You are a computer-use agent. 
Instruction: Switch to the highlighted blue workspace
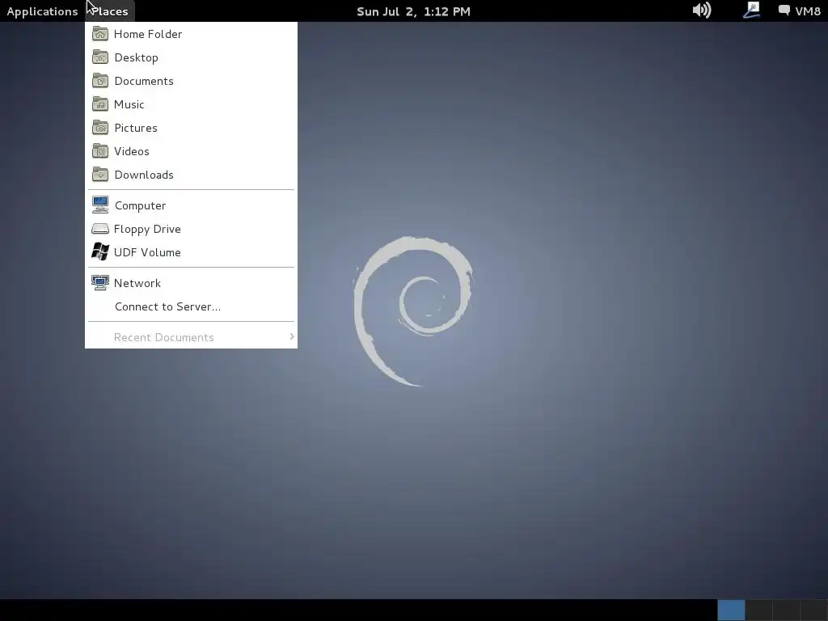pyautogui.click(x=731, y=610)
